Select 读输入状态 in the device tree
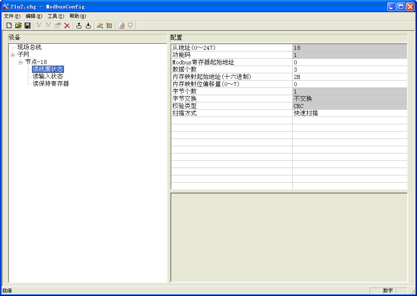The height and width of the screenshot is (296, 417). click(48, 77)
